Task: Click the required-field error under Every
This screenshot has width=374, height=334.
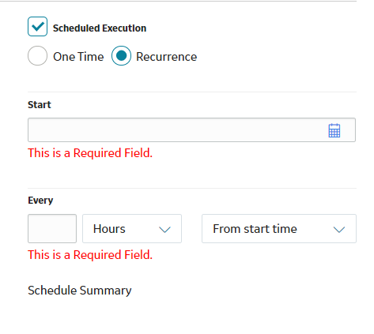Action: [x=90, y=255]
